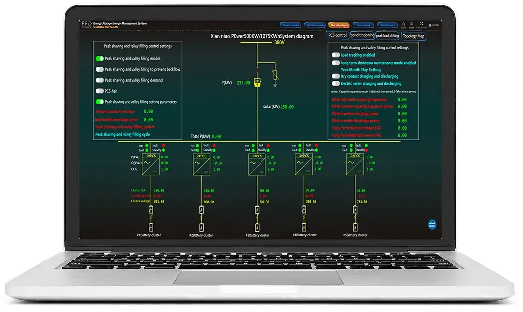Click the #2 Battery cluster bottom battery icon

click(201, 227)
